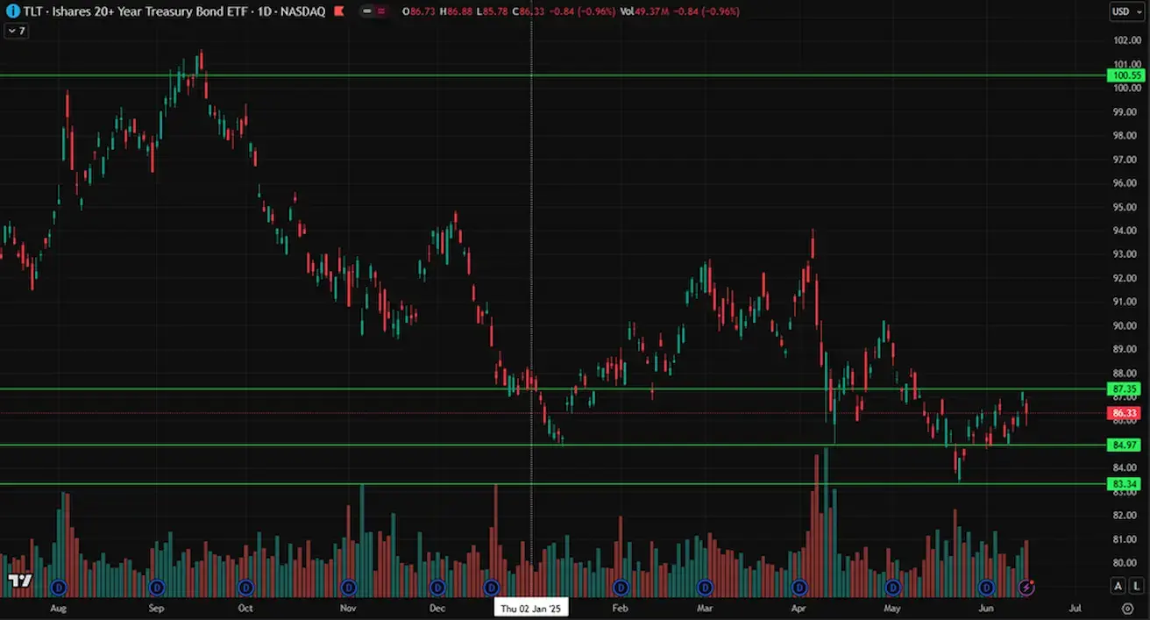Image resolution: width=1150 pixels, height=620 pixels.
Task: Click the low value L85.78
Action: pos(493,11)
